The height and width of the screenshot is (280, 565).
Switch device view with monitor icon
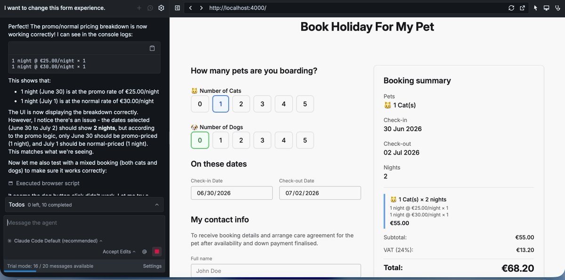(x=547, y=8)
